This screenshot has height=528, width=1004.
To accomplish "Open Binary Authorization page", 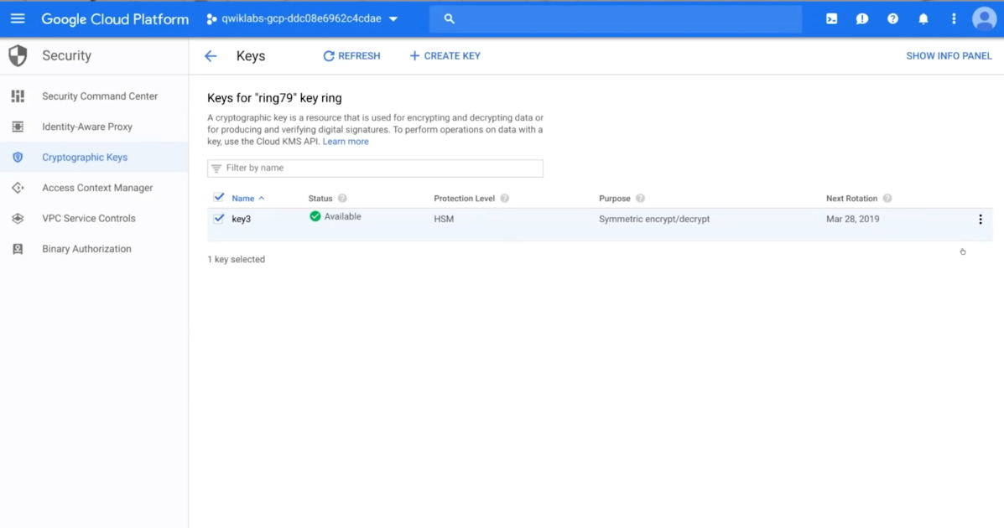I will click(86, 249).
